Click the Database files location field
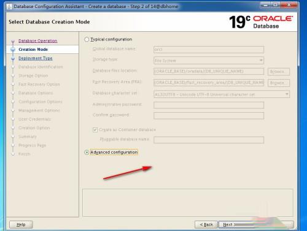This screenshot has height=231, width=307. [x=209, y=71]
